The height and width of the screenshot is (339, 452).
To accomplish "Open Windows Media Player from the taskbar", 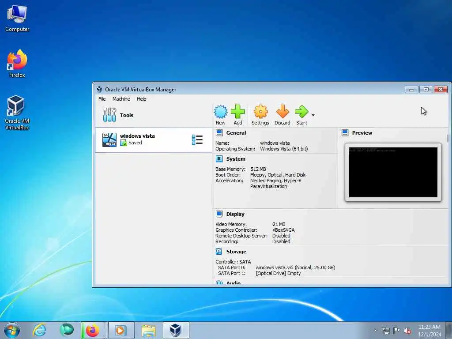I will click(x=121, y=330).
